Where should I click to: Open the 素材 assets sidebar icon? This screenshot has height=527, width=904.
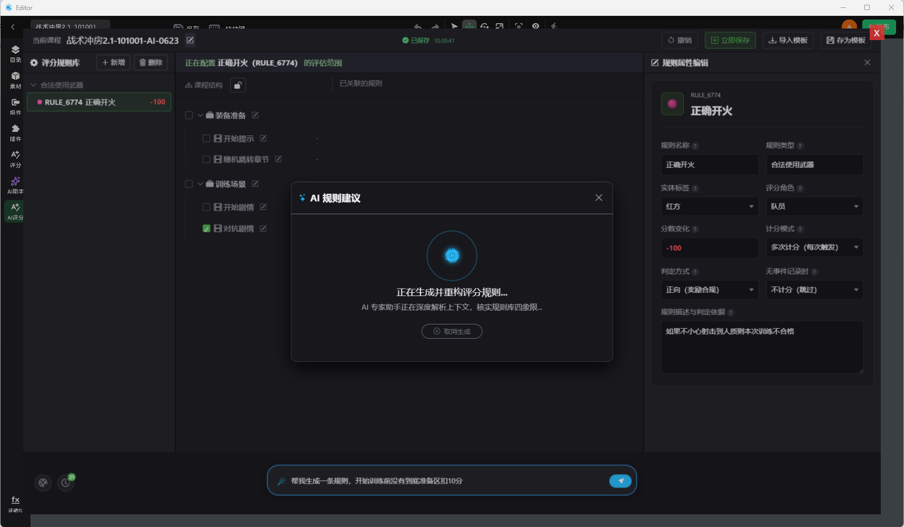[x=15, y=80]
